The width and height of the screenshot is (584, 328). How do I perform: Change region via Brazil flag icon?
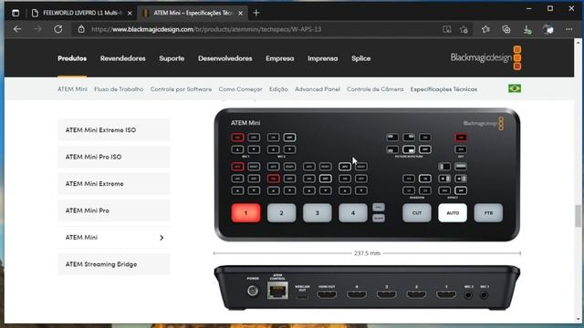pyautogui.click(x=515, y=88)
